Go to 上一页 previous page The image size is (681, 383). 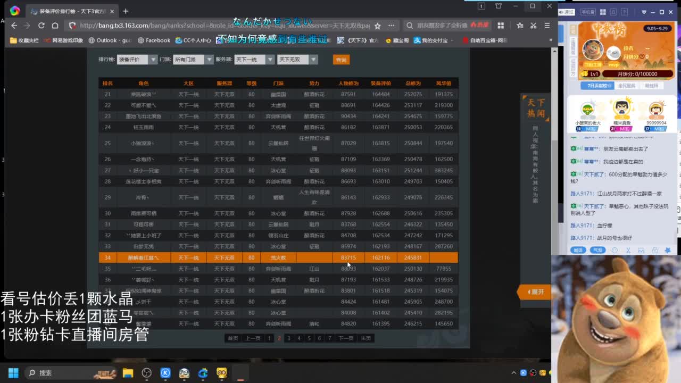coord(253,338)
